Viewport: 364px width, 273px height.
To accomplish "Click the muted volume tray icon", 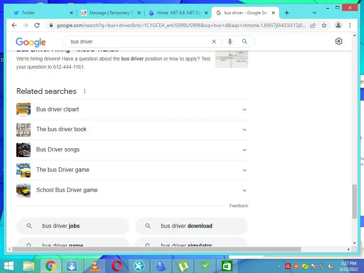I will [330, 266].
